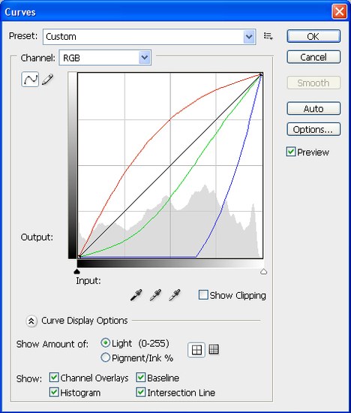Select the edit points curve tool
Screen dimensions: 351x413
pos(30,79)
